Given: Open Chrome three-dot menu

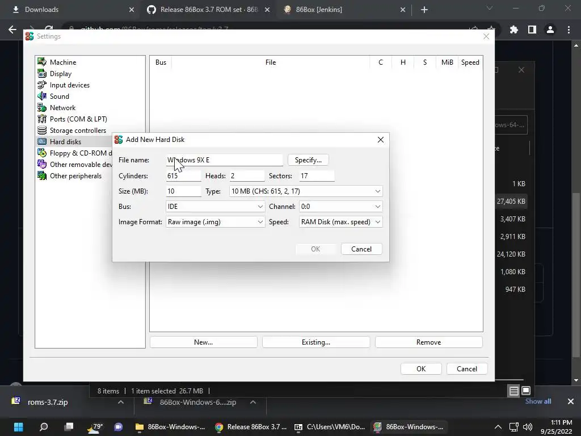Looking at the screenshot, I should coord(569,30).
